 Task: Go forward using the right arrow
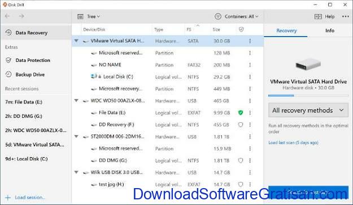click(21, 16)
